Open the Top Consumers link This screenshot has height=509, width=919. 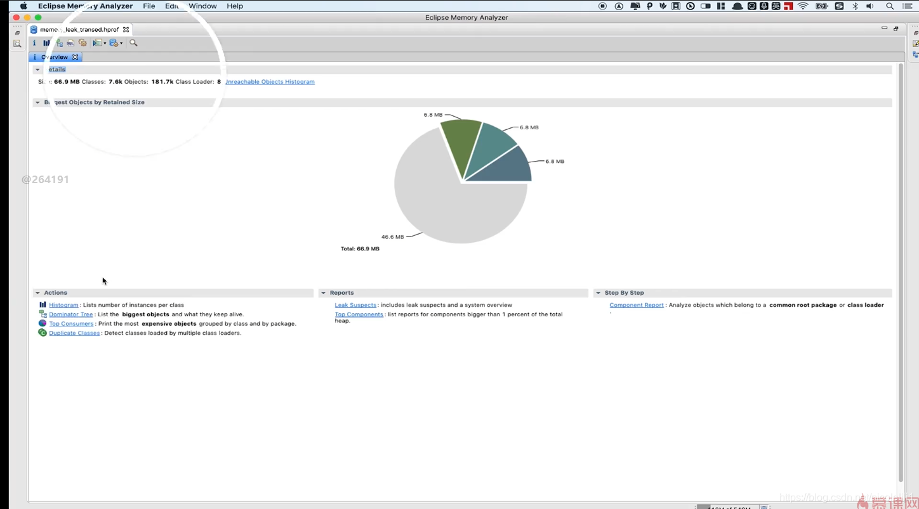click(71, 324)
